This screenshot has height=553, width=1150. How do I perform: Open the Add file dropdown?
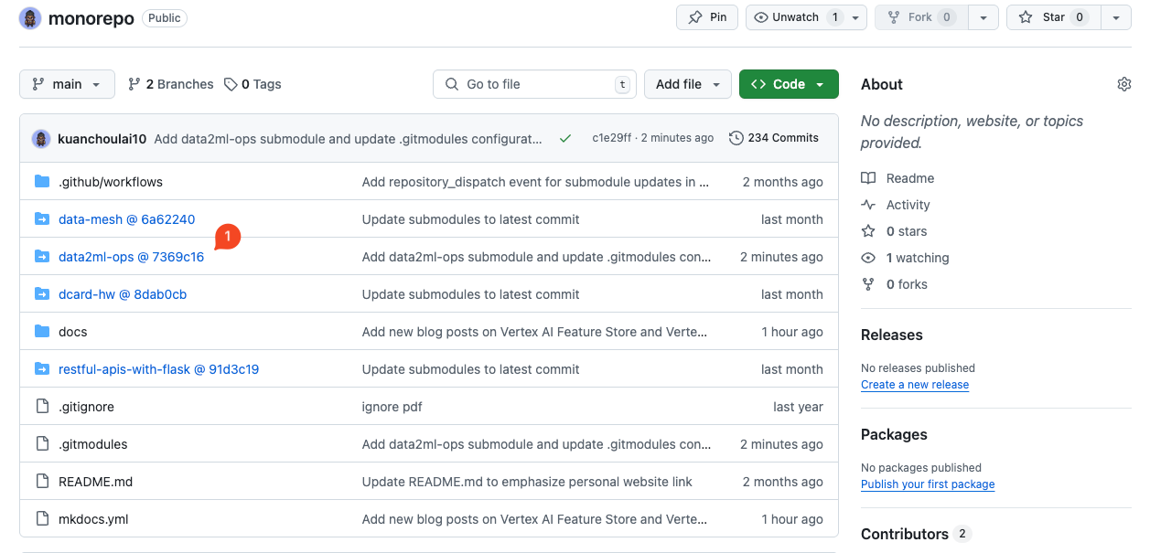pos(688,84)
